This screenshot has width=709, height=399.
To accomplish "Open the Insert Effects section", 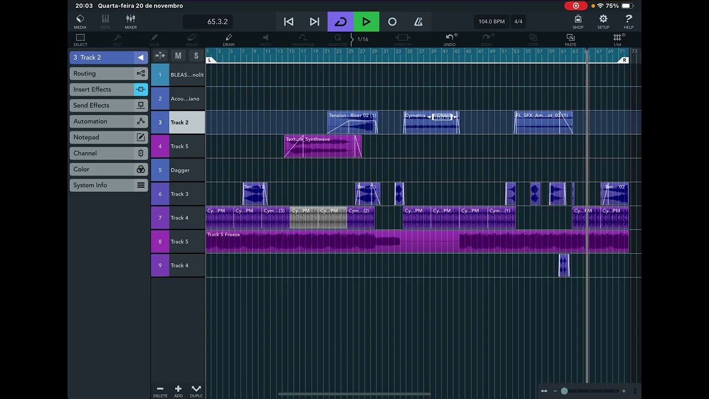I will point(109,89).
